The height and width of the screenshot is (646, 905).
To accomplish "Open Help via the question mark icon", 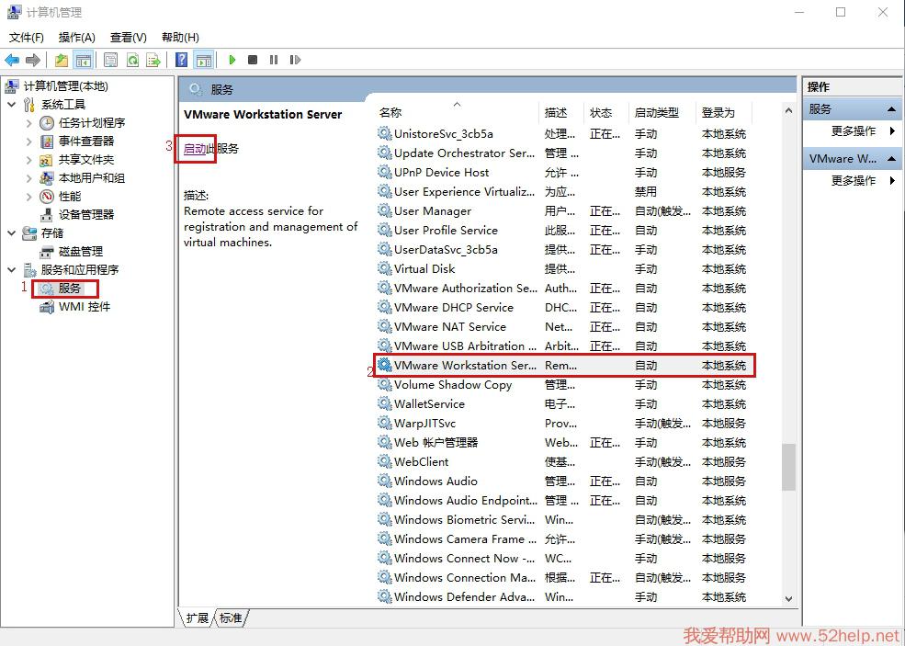I will pyautogui.click(x=182, y=60).
